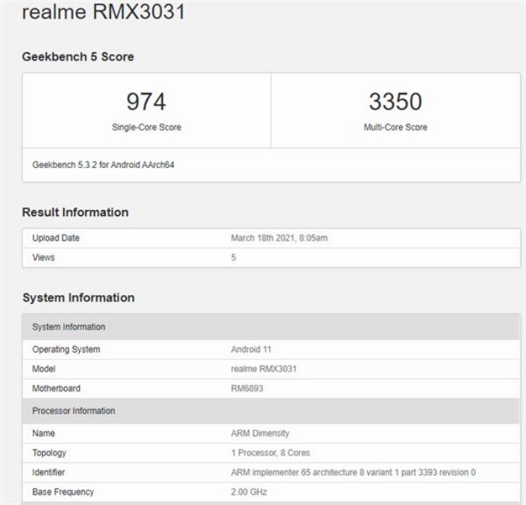Click the Processor Information table header
The image size is (526, 505).
271,411
